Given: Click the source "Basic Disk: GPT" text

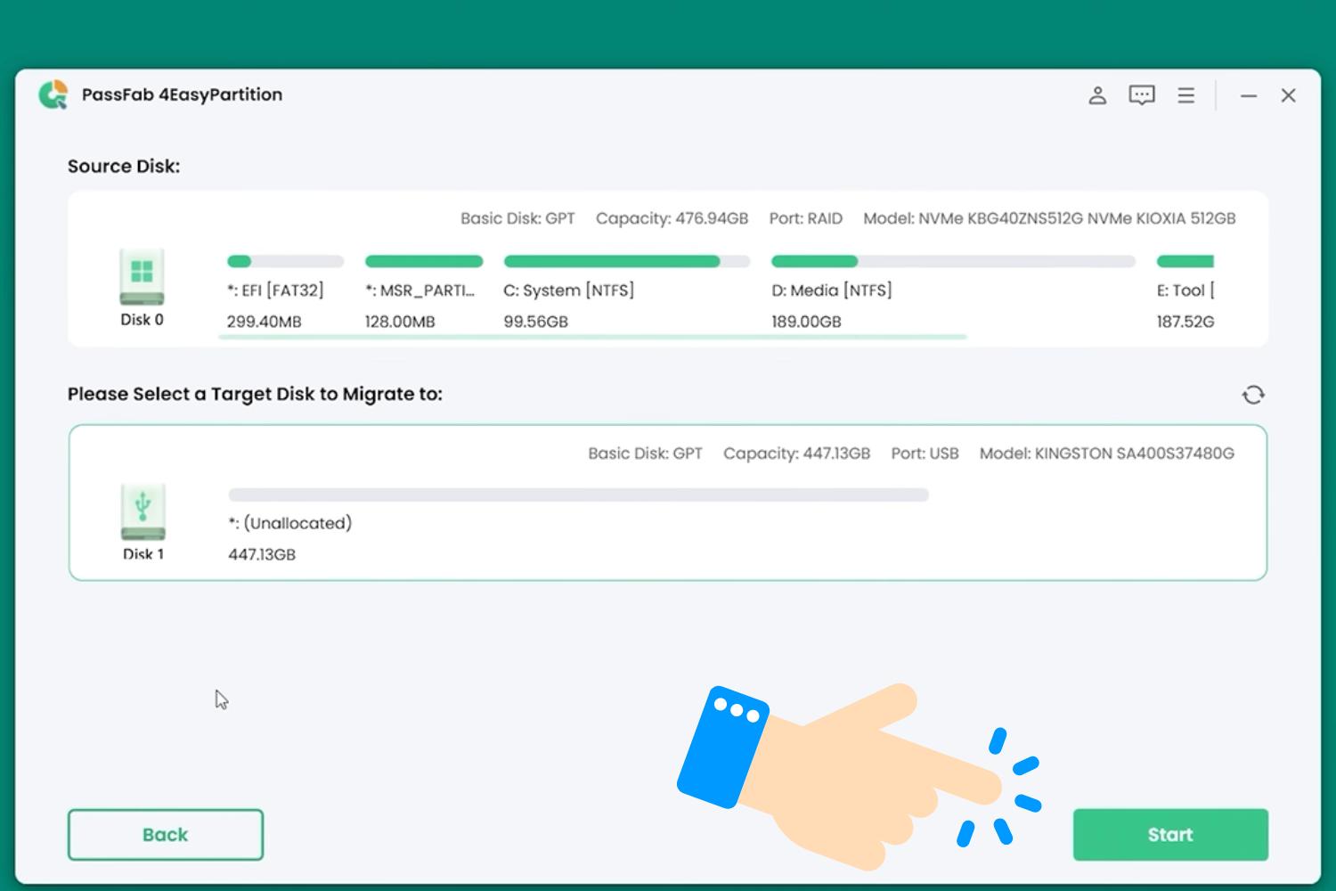Looking at the screenshot, I should point(517,218).
